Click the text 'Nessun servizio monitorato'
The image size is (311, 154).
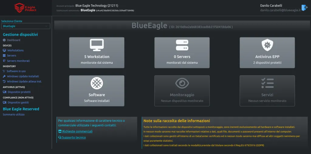click(x=267, y=101)
